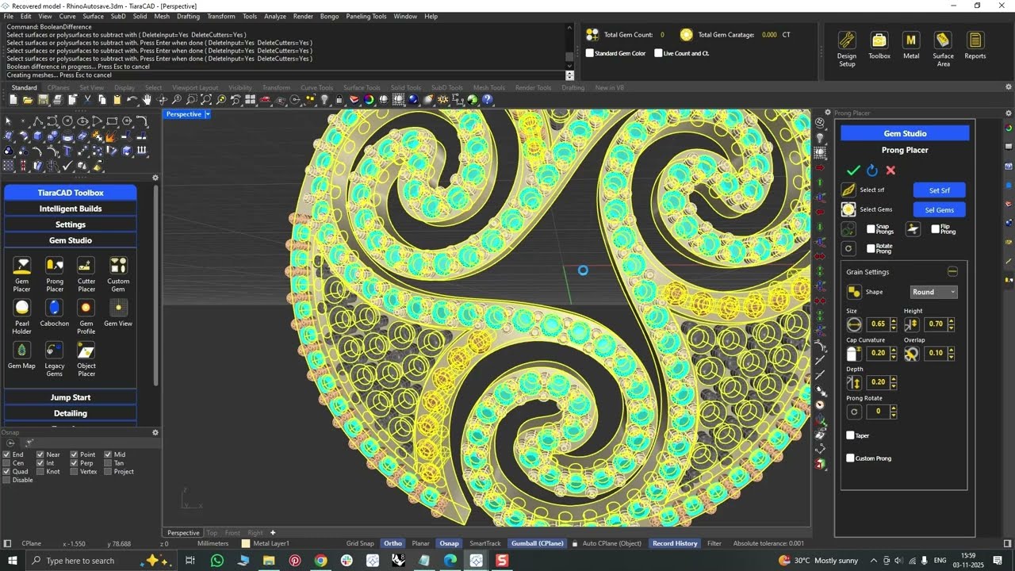
Task: Enable Snap Prongs checkbox
Action: click(x=871, y=228)
